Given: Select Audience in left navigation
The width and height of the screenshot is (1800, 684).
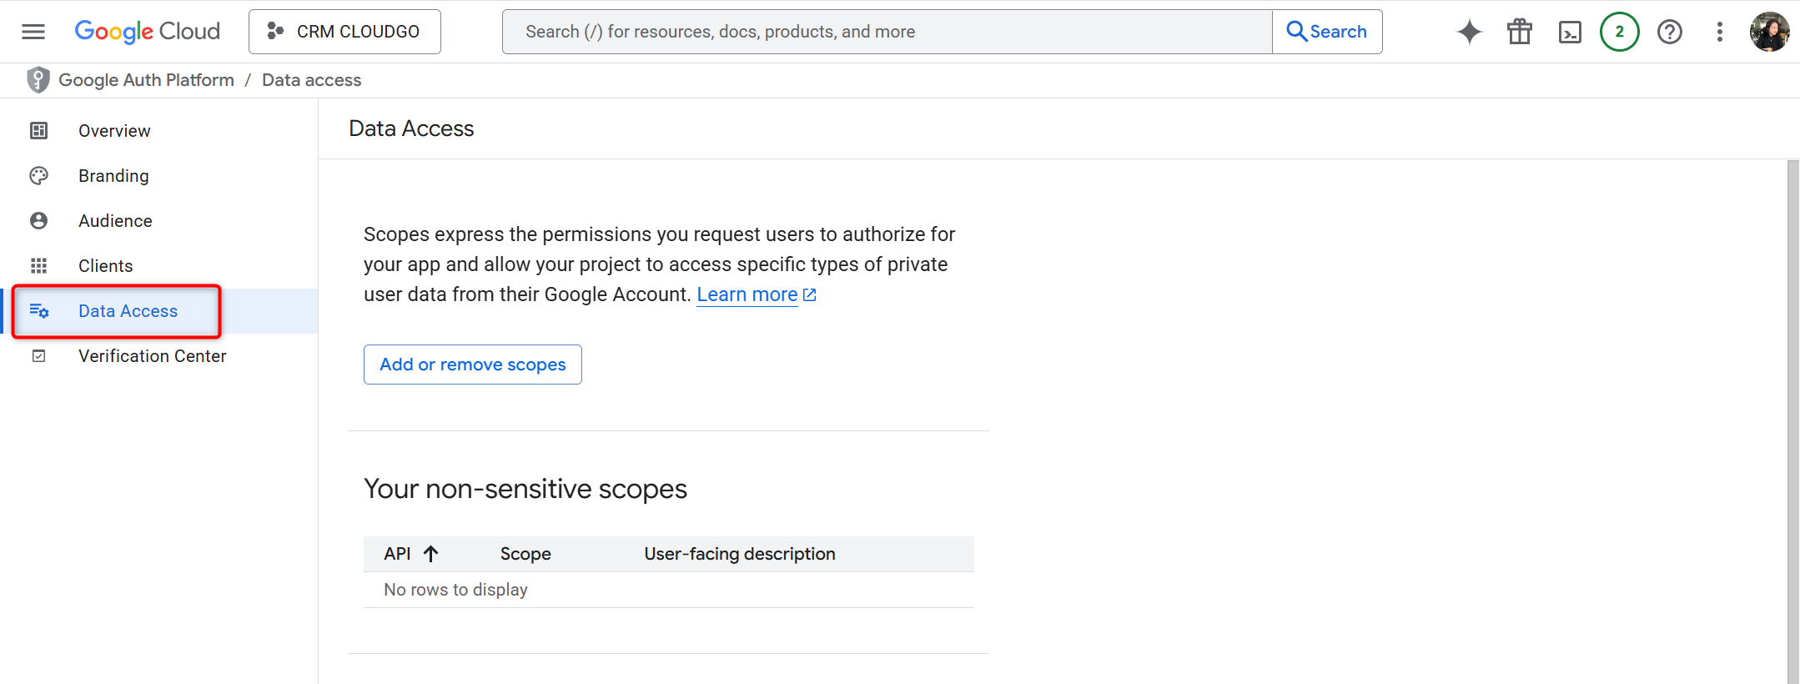Looking at the screenshot, I should coord(115,221).
